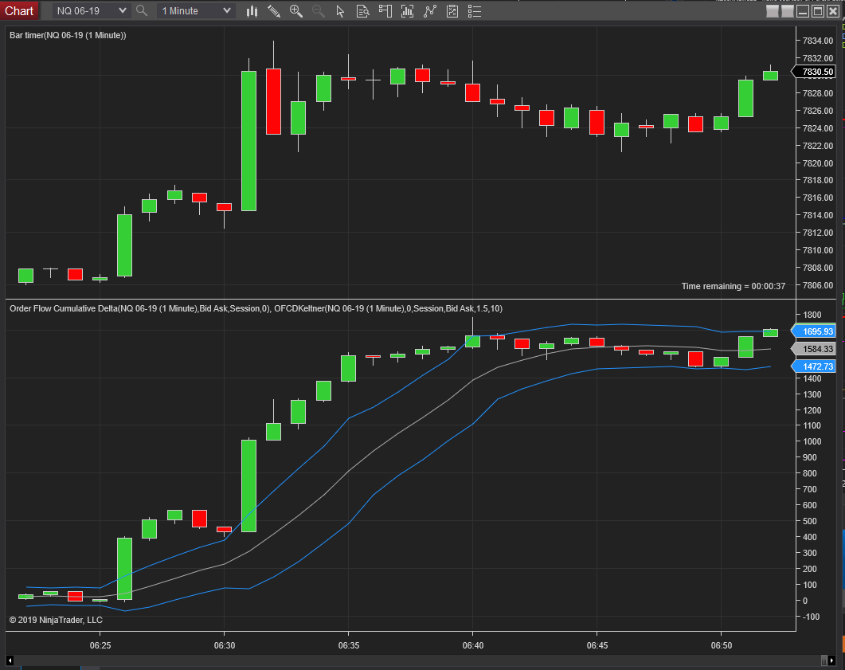Screen dimensions: 845x670
Task: Select the cursor pointer tool icon
Action: tap(340, 11)
